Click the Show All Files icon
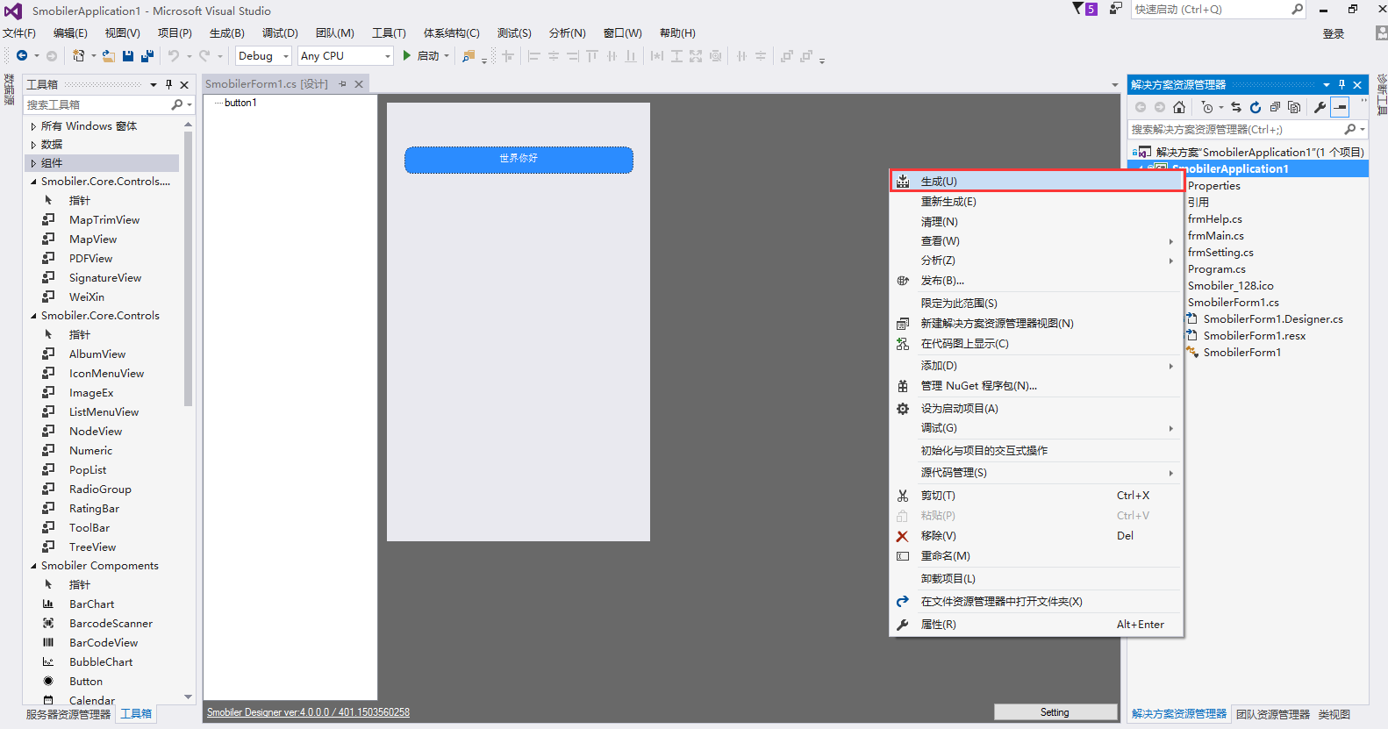 (1294, 107)
